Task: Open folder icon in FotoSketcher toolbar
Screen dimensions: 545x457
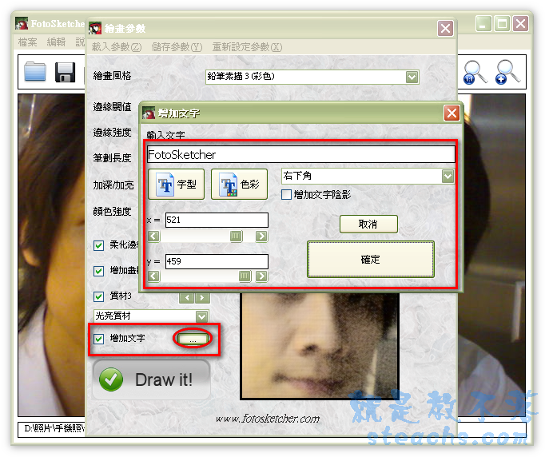Action: [35, 71]
